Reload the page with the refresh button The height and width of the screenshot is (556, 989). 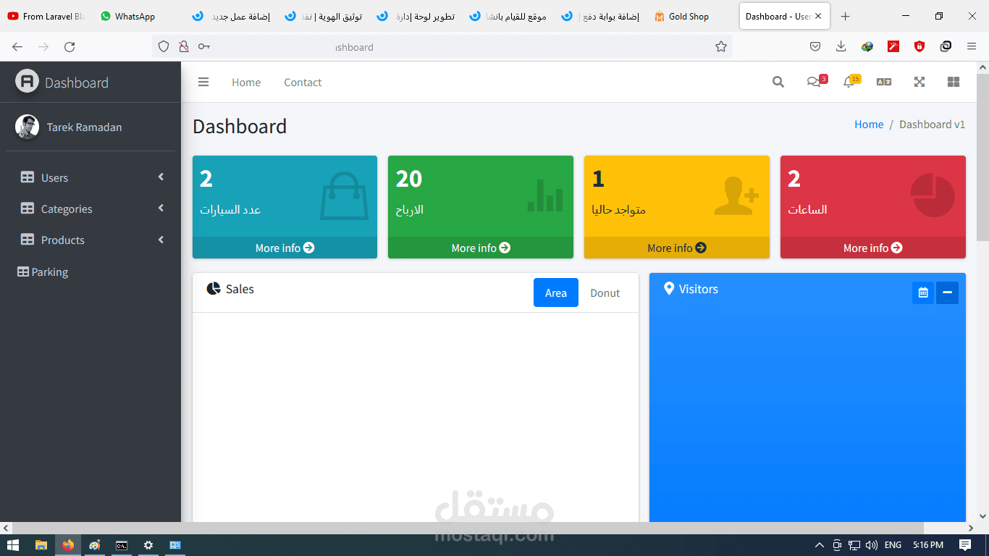(x=70, y=46)
